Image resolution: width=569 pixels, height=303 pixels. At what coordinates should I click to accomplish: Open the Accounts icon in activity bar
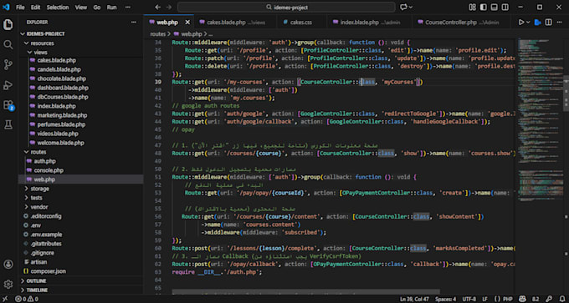point(8,265)
